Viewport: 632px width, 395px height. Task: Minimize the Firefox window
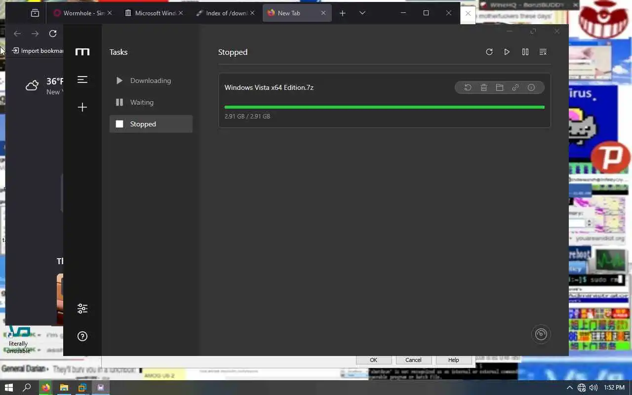(x=403, y=13)
